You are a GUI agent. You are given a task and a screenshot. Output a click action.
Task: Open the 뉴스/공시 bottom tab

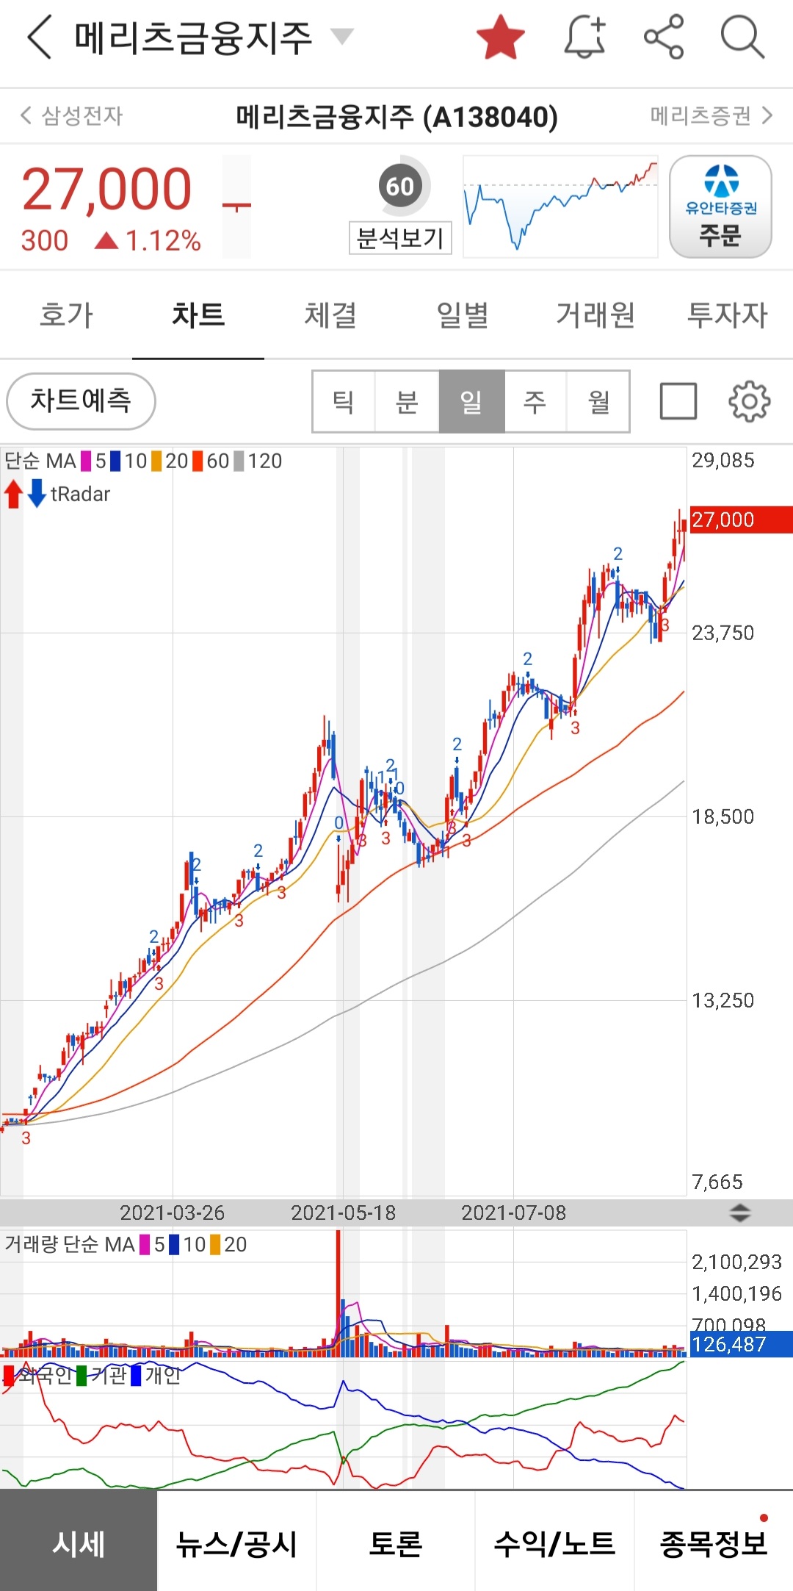coord(236,1542)
